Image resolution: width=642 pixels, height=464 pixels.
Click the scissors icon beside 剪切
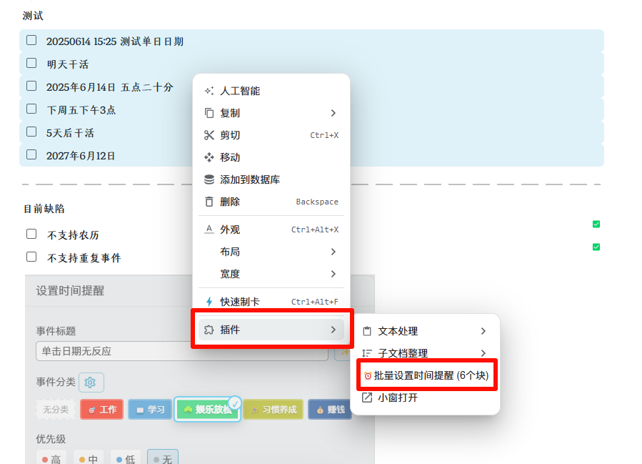click(x=209, y=135)
